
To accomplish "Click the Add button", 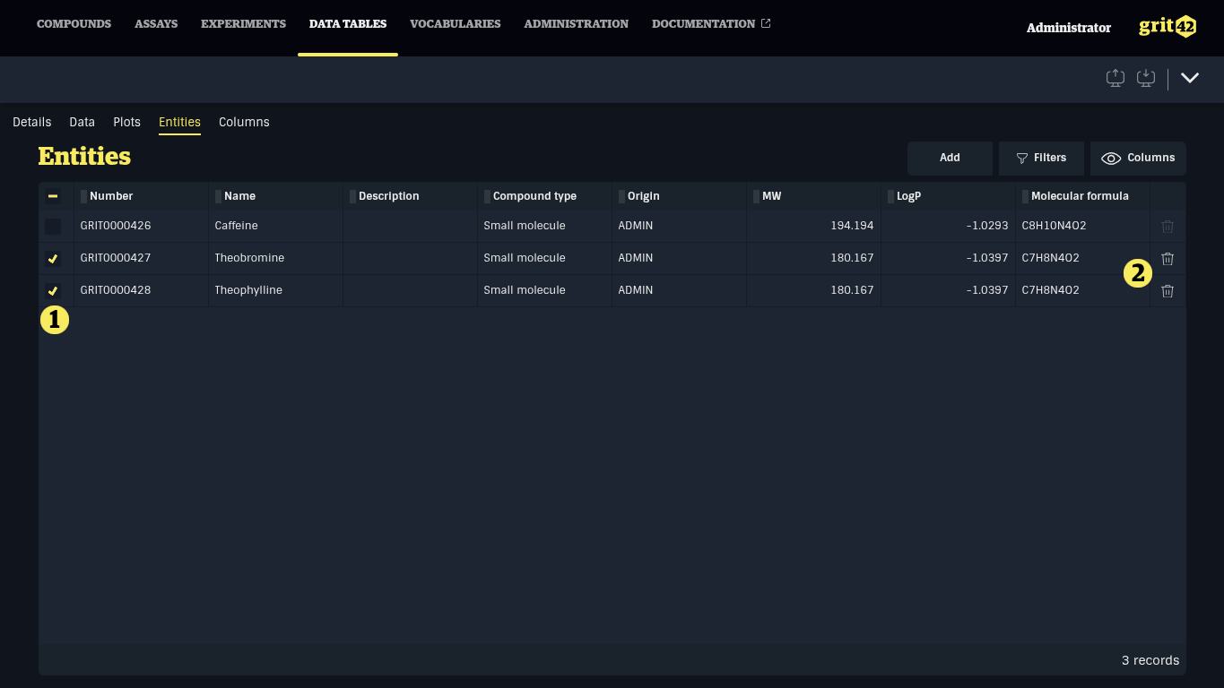I will pos(950,158).
